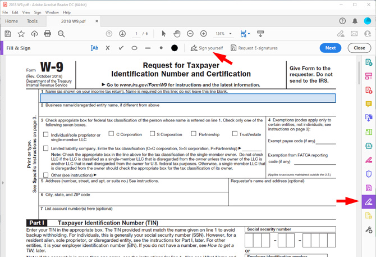The width and height of the screenshot is (376, 257).
Task: Send file by email envelope icon
Action: click(x=354, y=34)
